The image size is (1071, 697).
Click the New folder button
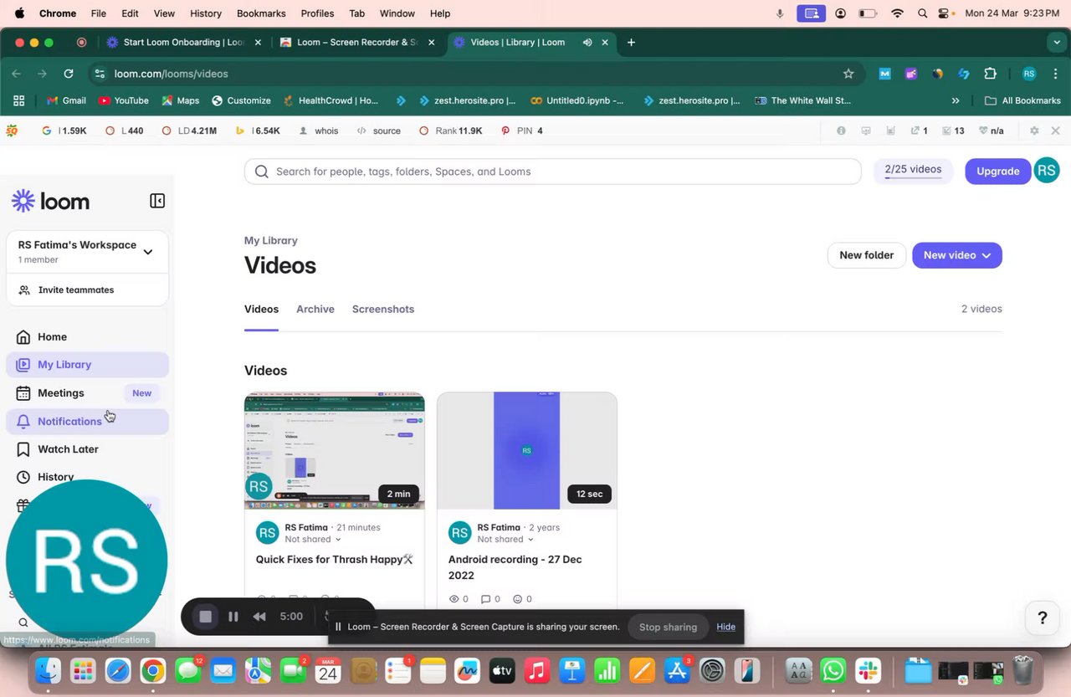coord(867,255)
